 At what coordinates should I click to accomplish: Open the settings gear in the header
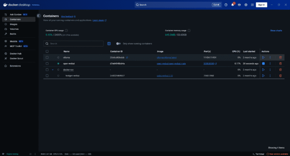[x=246, y=5]
